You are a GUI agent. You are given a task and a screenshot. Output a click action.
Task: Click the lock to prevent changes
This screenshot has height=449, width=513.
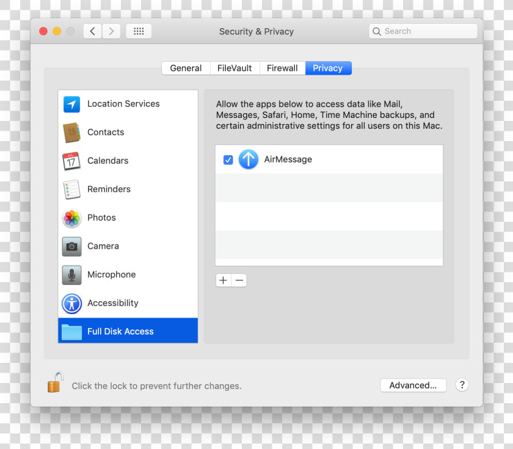(56, 382)
